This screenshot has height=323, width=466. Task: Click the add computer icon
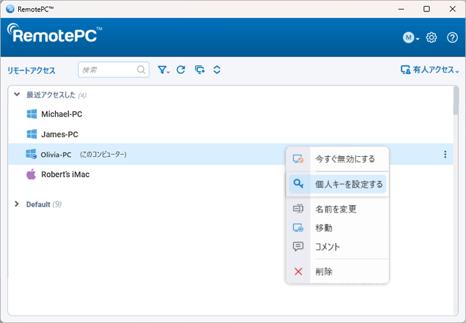200,70
